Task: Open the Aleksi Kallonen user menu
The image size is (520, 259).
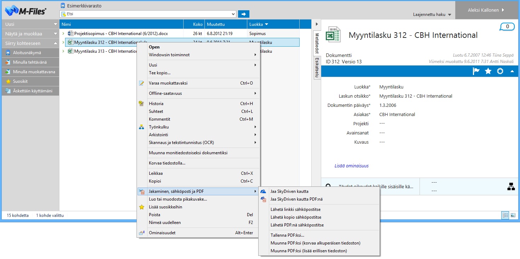Action: coord(487,10)
